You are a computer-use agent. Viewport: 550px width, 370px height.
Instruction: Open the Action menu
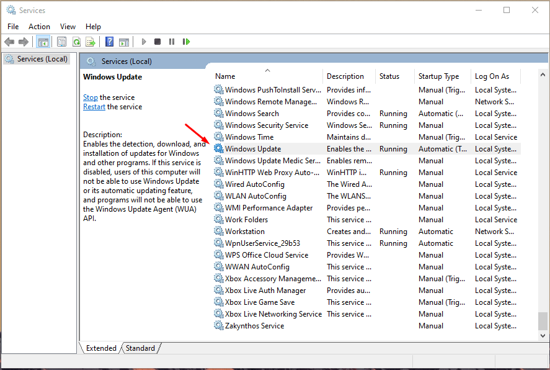tap(39, 27)
